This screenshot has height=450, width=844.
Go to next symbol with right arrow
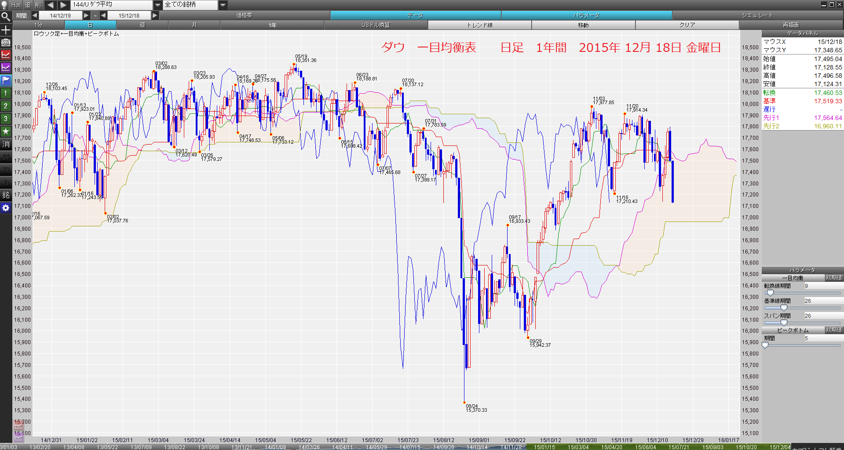pyautogui.click(x=63, y=5)
